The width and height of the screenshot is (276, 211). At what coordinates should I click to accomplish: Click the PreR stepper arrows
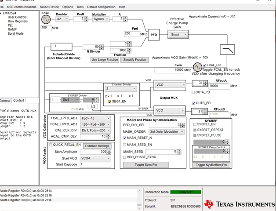coord(86,19)
